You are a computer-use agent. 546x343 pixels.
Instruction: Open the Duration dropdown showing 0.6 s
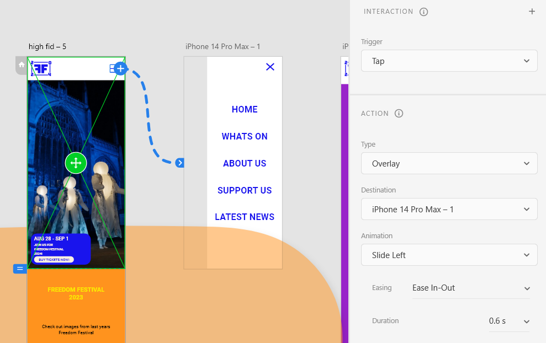508,321
